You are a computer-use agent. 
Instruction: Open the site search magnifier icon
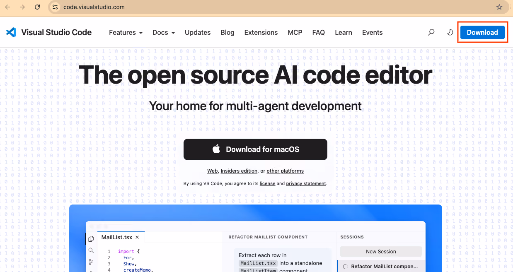pyautogui.click(x=431, y=32)
